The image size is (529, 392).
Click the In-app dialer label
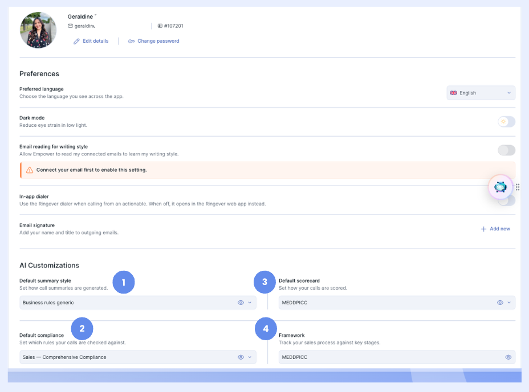[x=34, y=196]
